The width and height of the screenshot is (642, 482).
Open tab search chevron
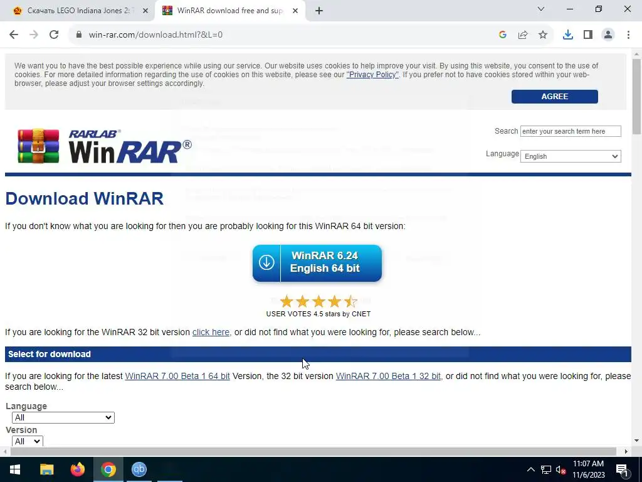click(541, 9)
